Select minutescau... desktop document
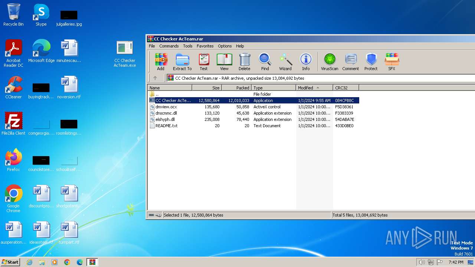Screen dimensions: 475x267 69,51
